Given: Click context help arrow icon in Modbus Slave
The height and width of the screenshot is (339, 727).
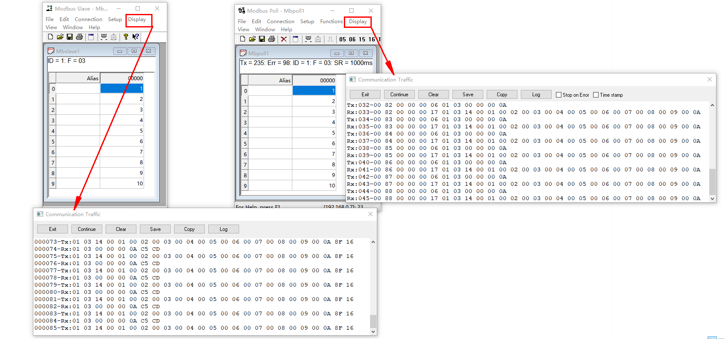Looking at the screenshot, I should pyautogui.click(x=136, y=37).
